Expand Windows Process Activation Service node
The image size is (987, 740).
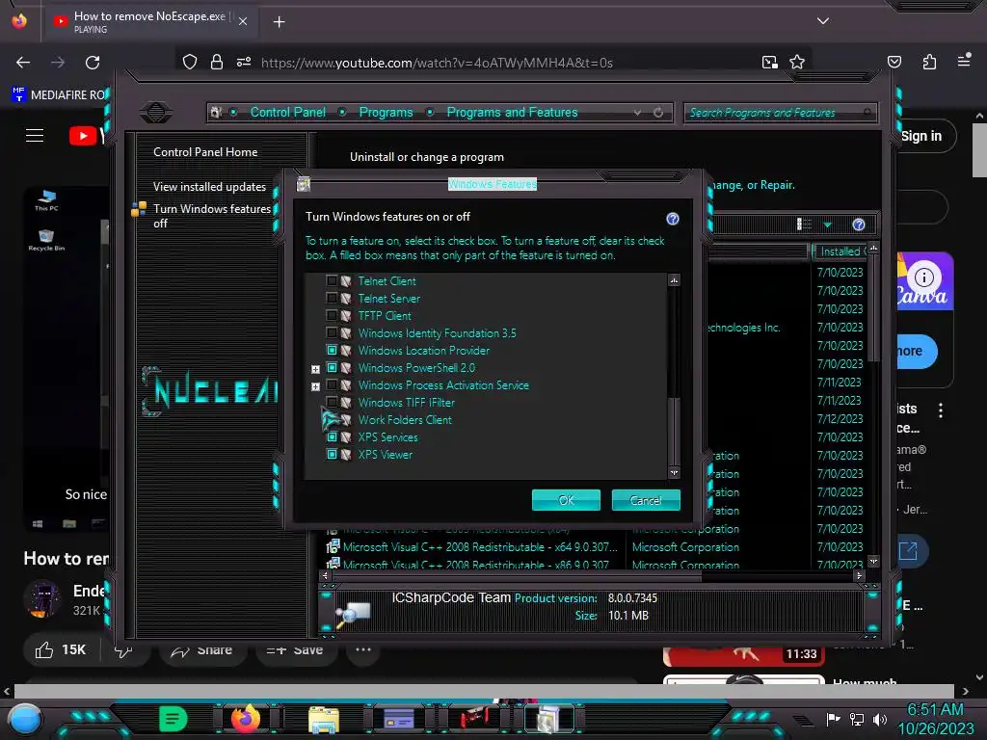coord(315,386)
